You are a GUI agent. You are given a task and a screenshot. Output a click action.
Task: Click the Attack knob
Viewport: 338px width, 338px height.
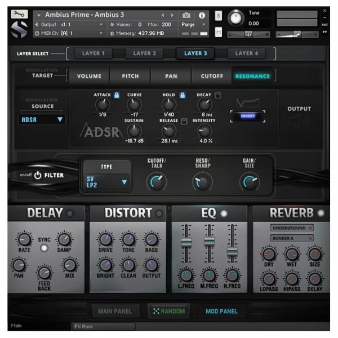click(x=103, y=105)
